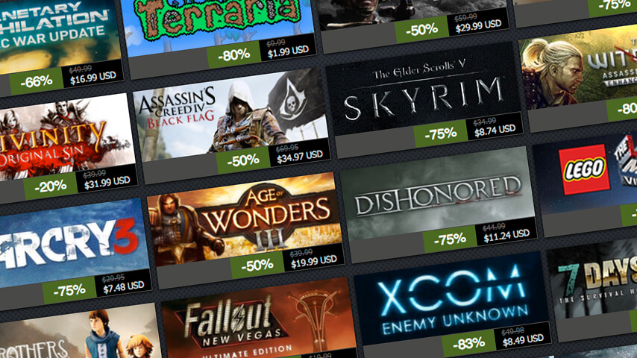Open Age of Wonders III banner
This screenshot has height=358, width=637.
pyautogui.click(x=245, y=219)
